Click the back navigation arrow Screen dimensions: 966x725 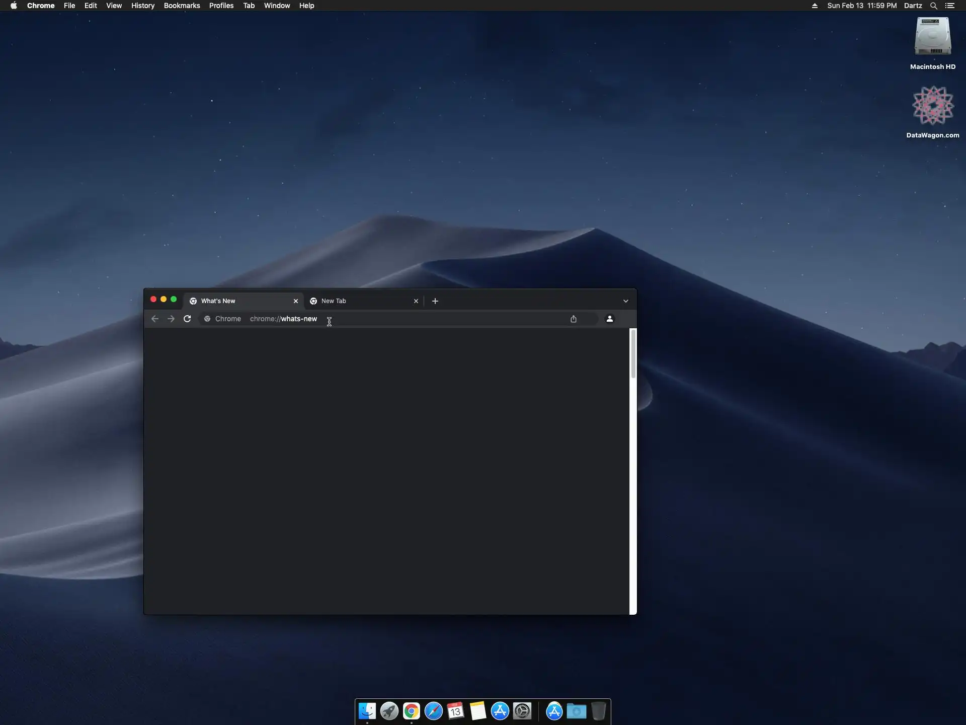point(155,319)
